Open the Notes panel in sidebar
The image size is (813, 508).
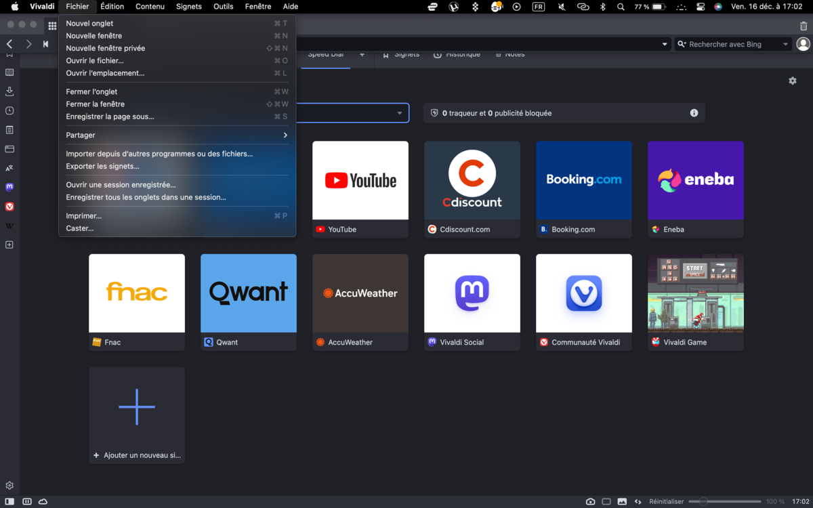9,129
